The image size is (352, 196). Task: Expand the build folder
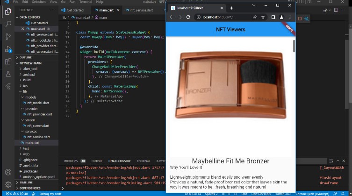pyautogui.click(x=27, y=80)
